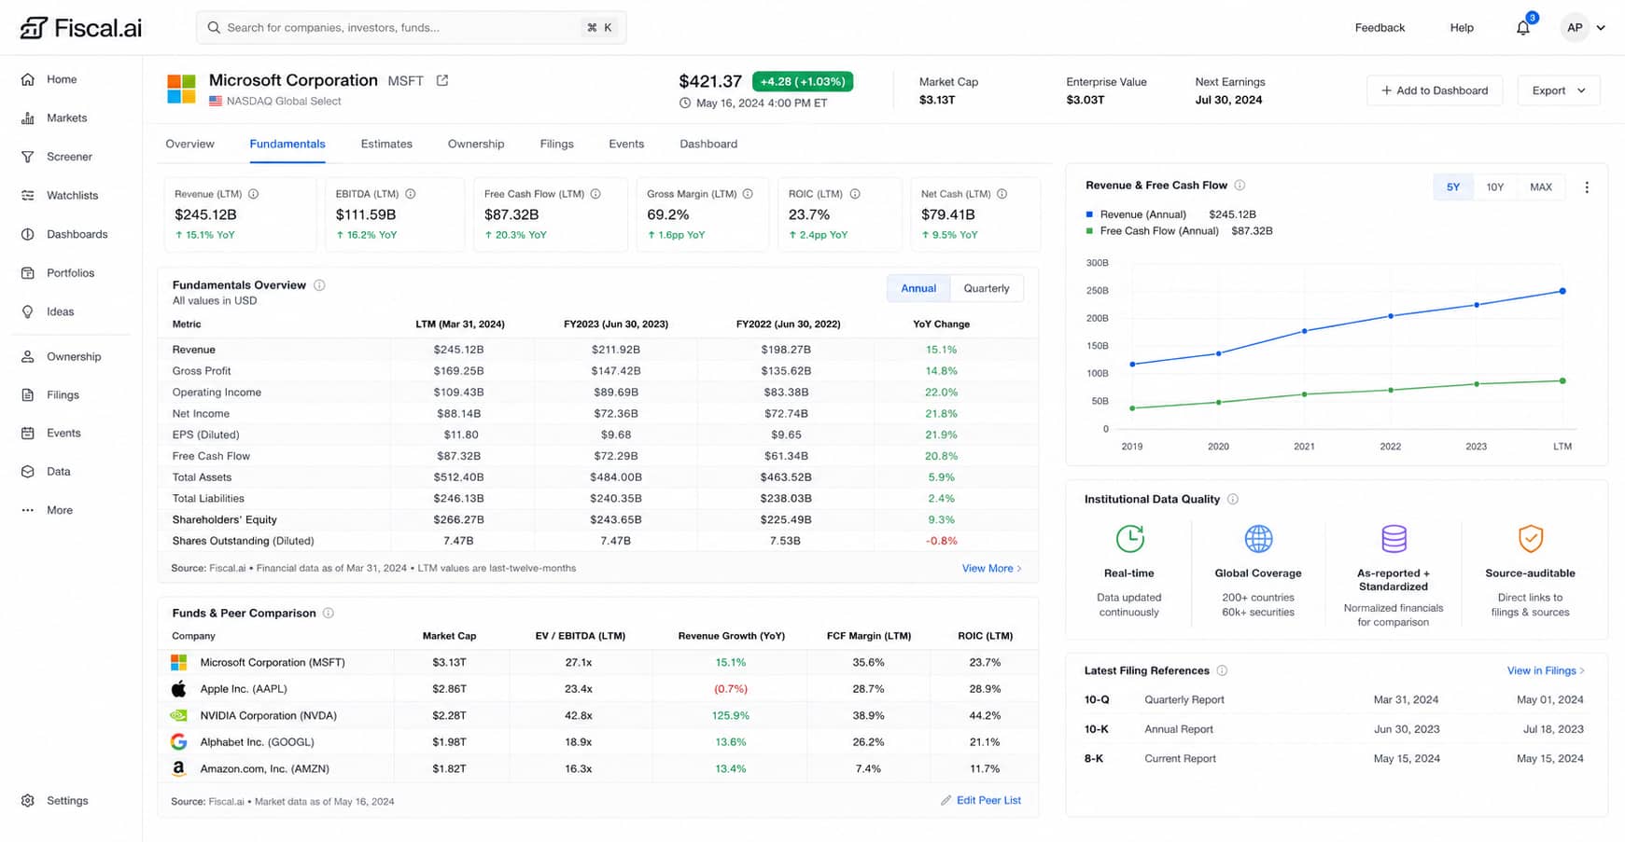Switch Fundamentals Overview to Quarterly
Screen dimensions: 1625x842
987,288
